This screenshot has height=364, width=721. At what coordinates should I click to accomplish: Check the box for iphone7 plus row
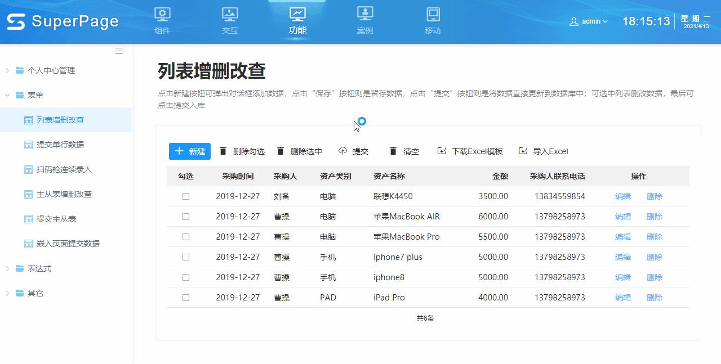point(186,257)
